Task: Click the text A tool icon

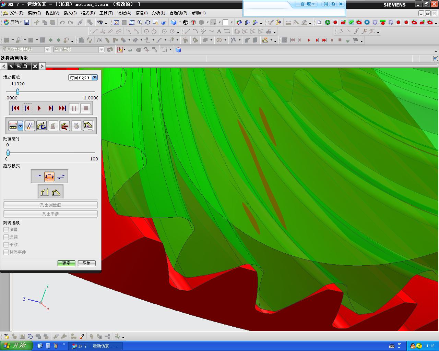Action: pos(219,31)
